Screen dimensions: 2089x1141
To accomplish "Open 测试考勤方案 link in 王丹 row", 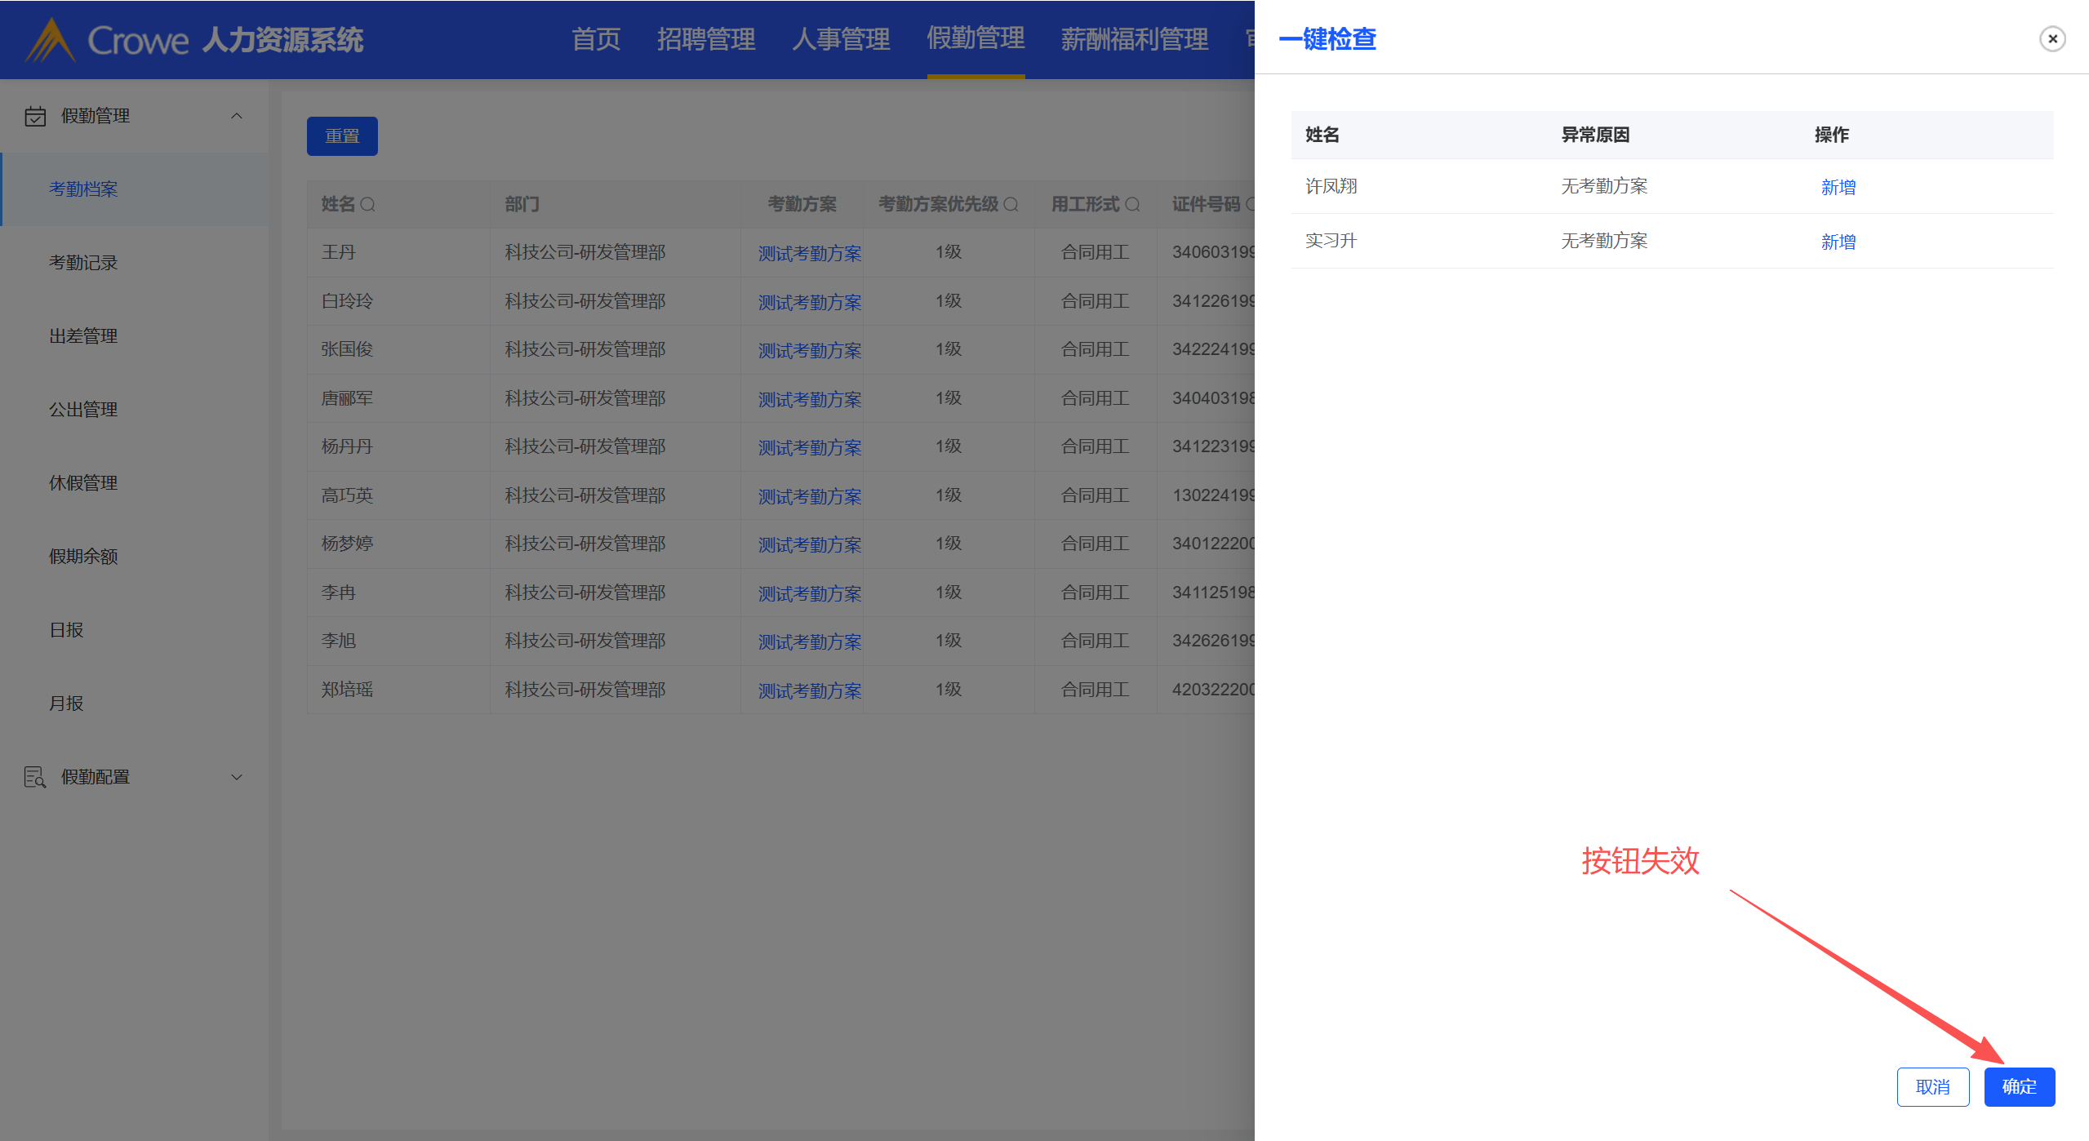I will (x=808, y=253).
